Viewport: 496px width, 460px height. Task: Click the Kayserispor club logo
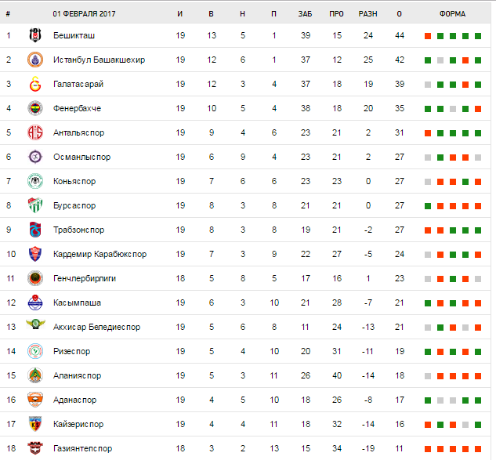pyautogui.click(x=34, y=424)
